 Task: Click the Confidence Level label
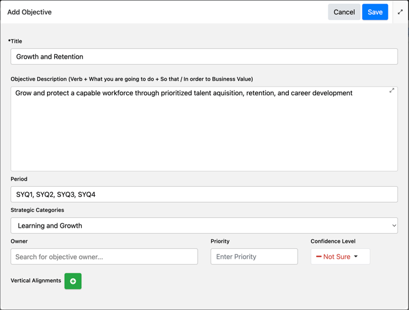coord(333,242)
